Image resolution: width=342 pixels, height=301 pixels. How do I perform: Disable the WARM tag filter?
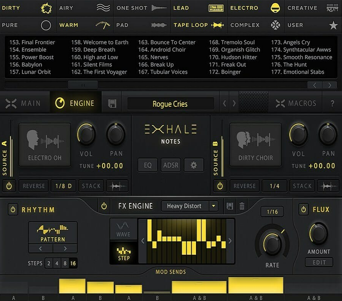point(85,25)
